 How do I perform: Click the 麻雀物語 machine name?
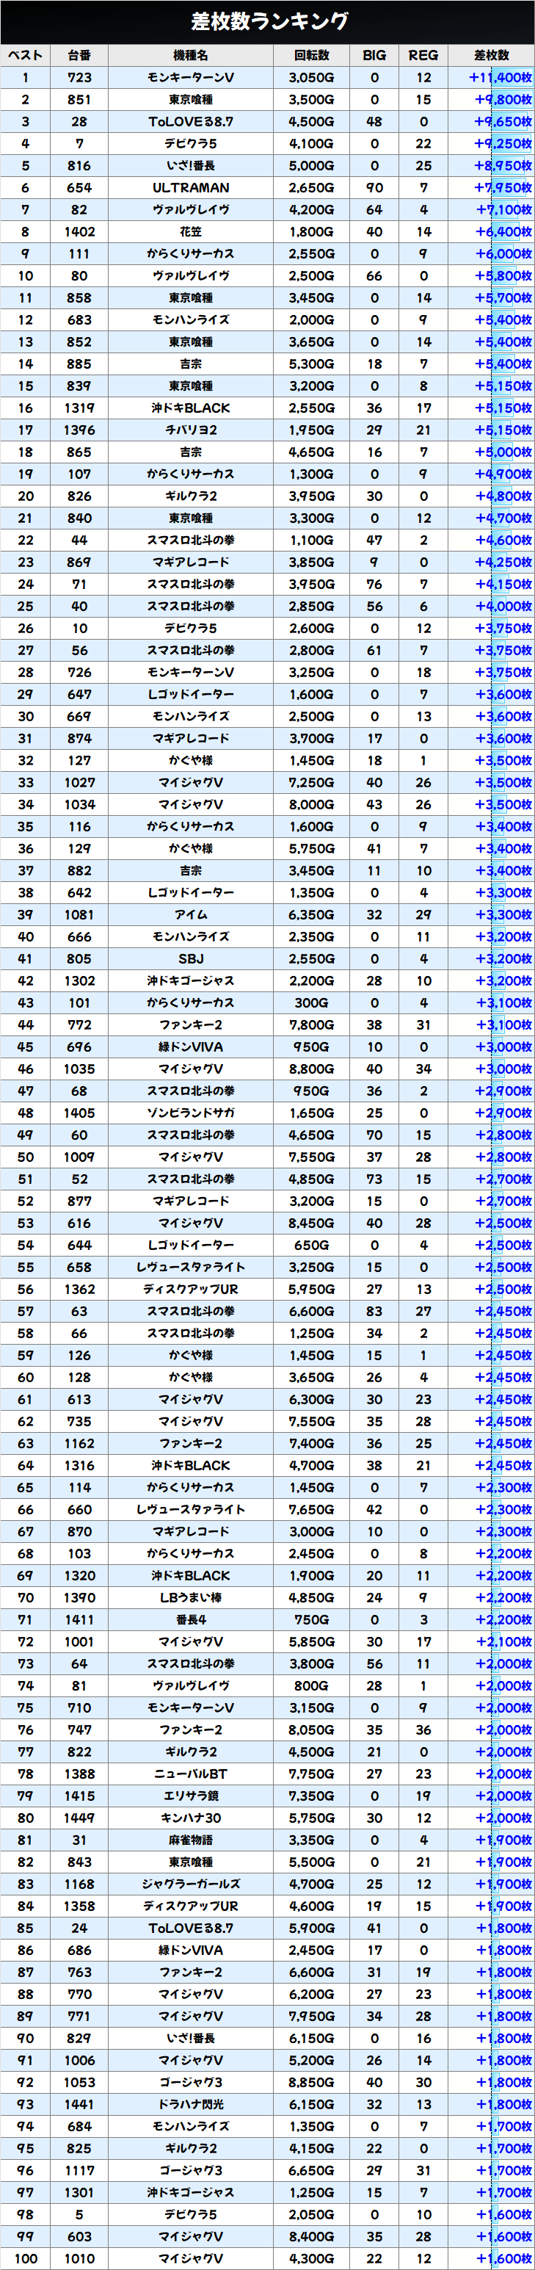190,1840
